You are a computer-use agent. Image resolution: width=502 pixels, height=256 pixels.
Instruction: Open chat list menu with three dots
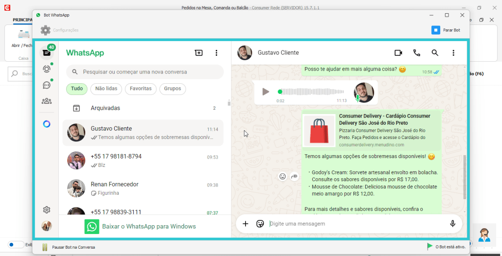point(217,53)
